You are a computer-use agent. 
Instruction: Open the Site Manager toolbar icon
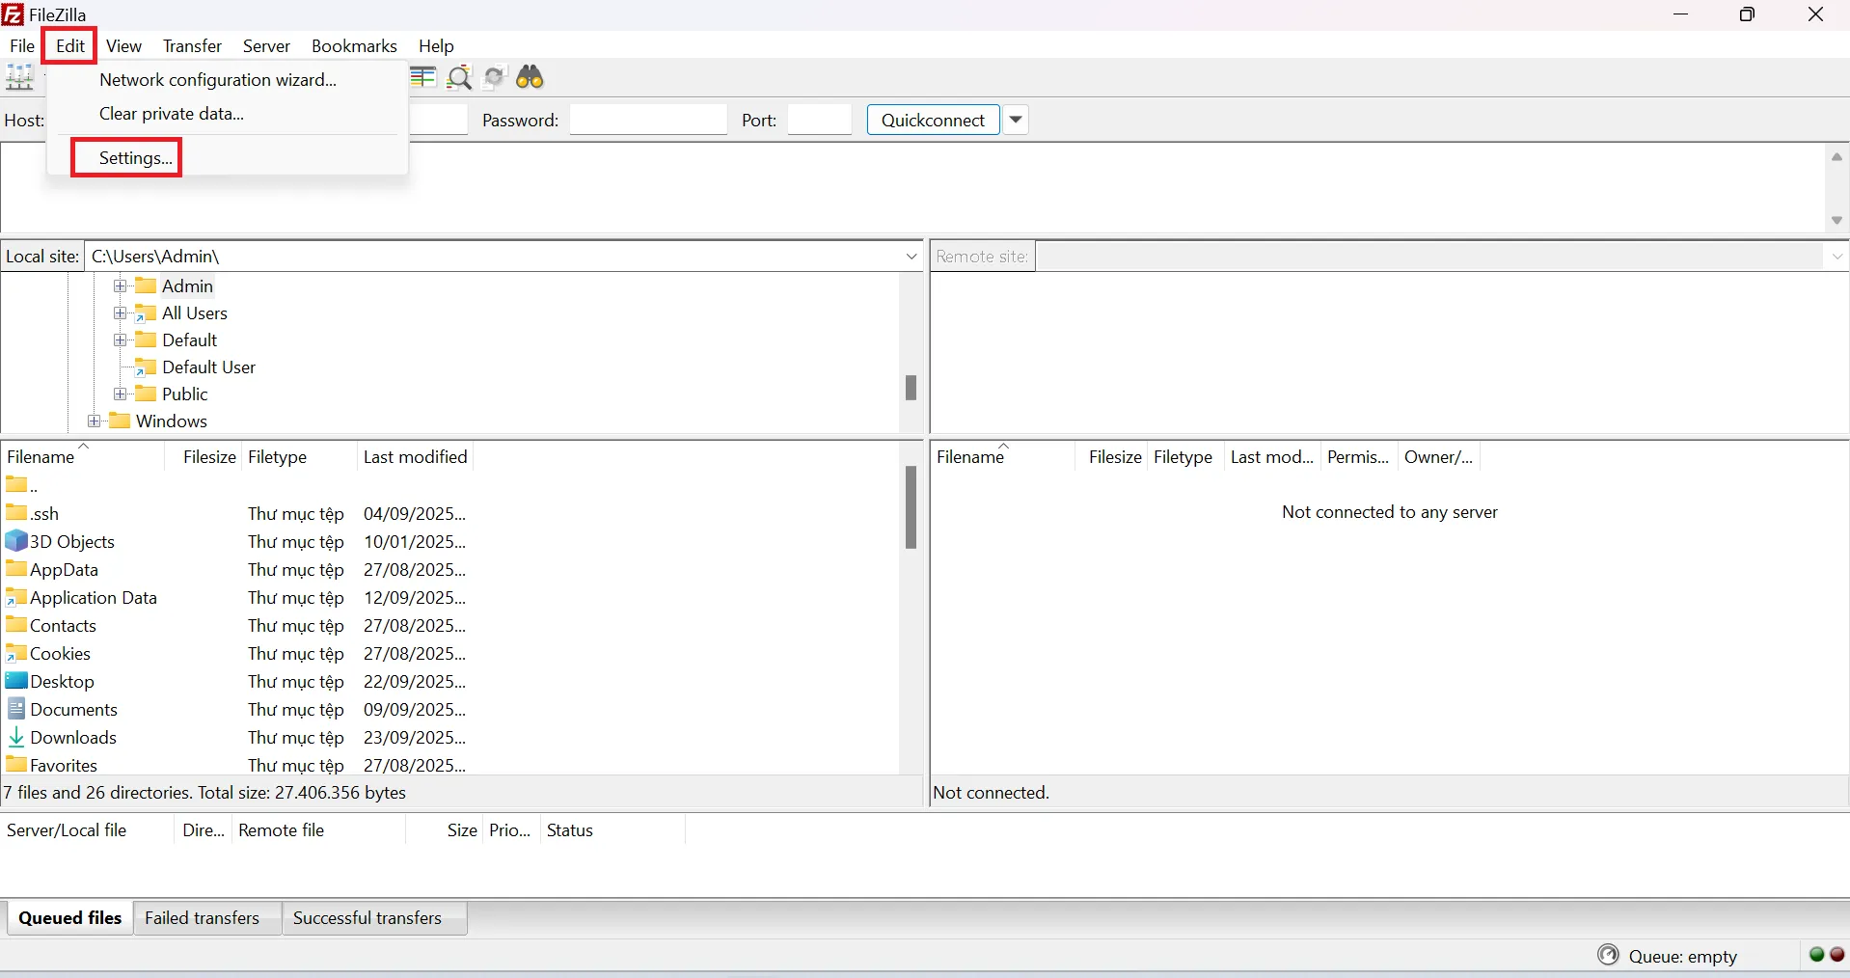point(19,77)
